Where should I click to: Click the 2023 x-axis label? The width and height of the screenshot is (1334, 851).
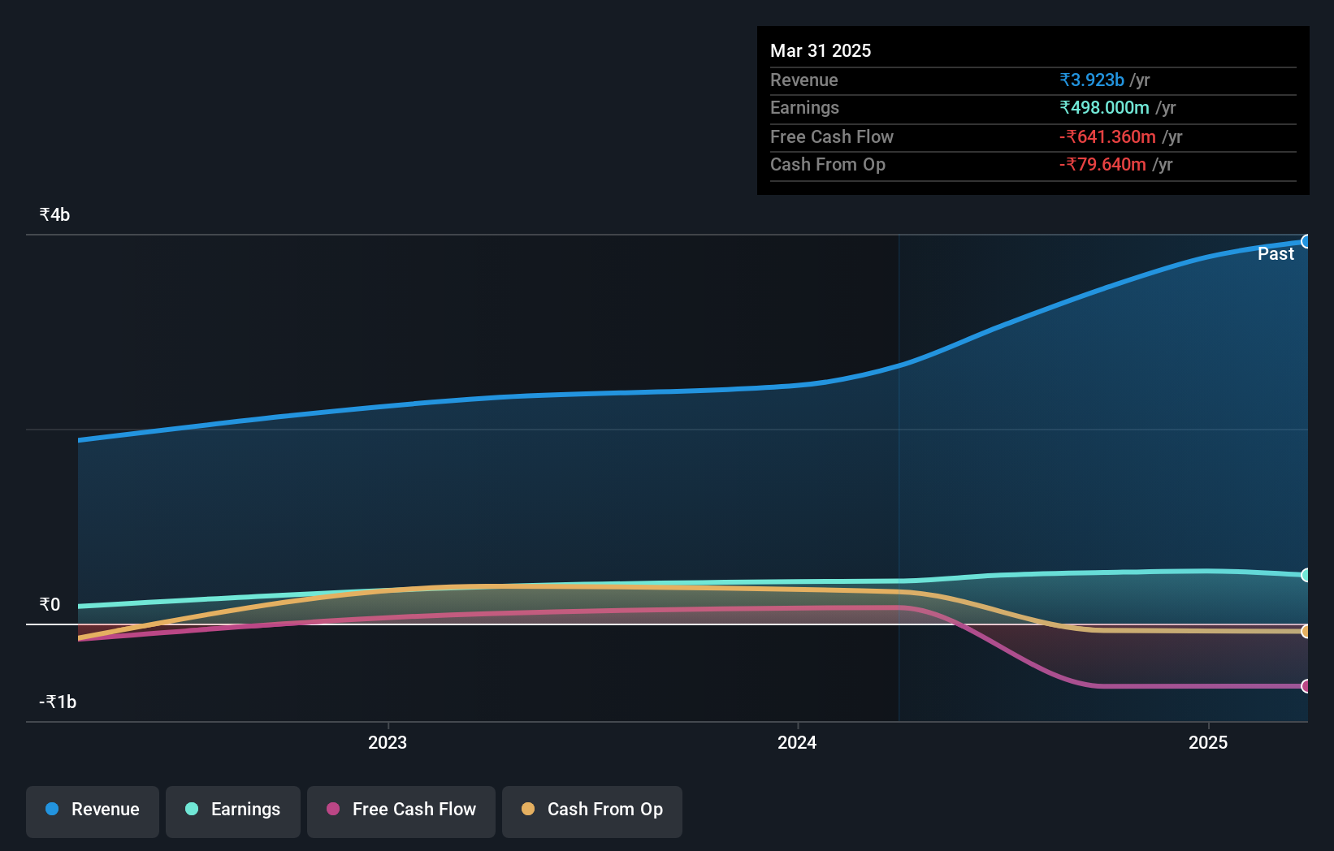coord(388,742)
